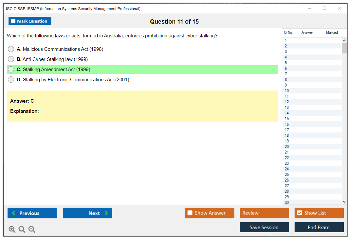Click the zoom out magnifier icon
Viewport: 352px width, 241px height.
coord(32,230)
